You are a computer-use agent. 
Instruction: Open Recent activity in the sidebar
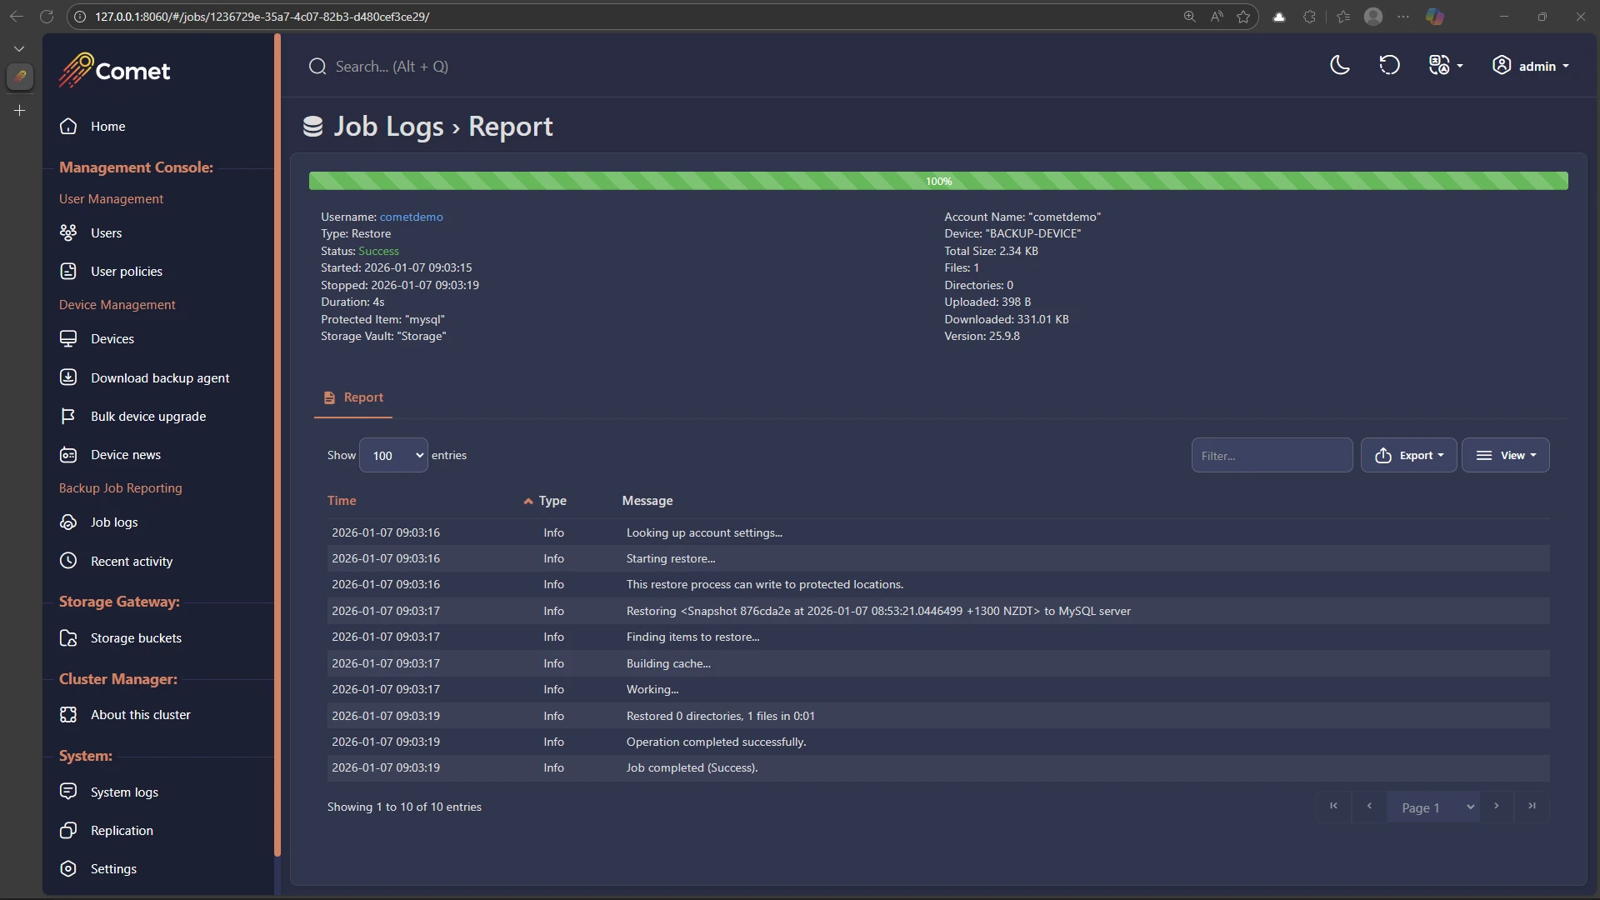pos(132,561)
